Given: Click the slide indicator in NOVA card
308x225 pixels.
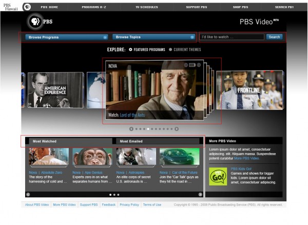Looking at the screenshot, I should point(192,65).
